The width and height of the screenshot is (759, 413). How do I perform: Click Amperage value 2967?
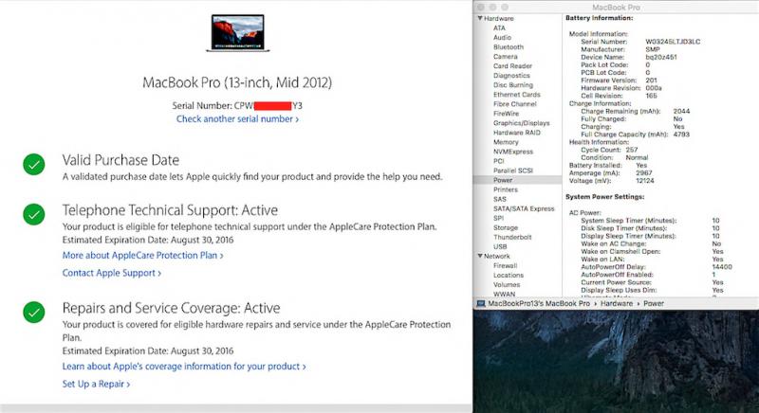644,173
